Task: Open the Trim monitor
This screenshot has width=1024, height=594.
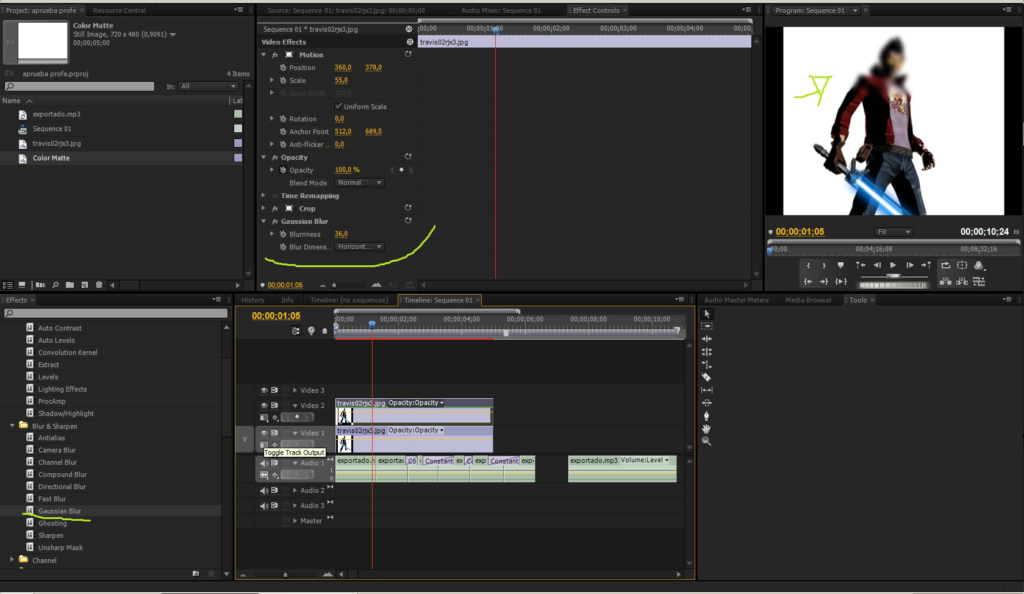Action: click(x=979, y=281)
